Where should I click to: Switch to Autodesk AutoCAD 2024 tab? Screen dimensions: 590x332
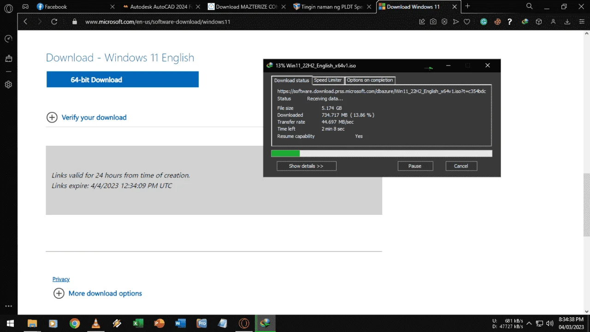161,6
